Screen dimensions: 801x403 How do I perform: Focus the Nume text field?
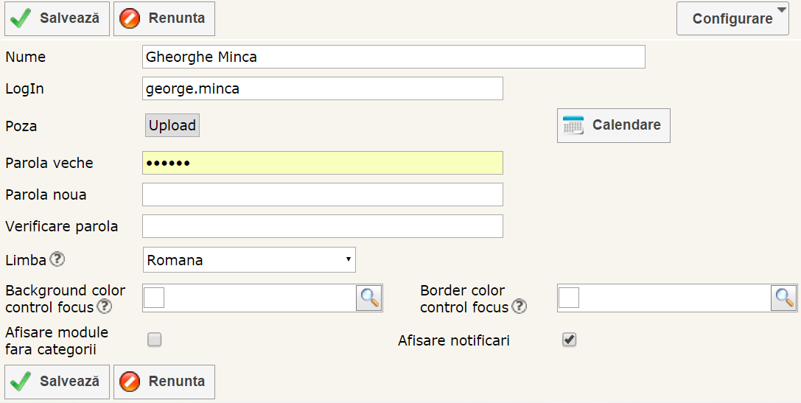click(x=393, y=57)
